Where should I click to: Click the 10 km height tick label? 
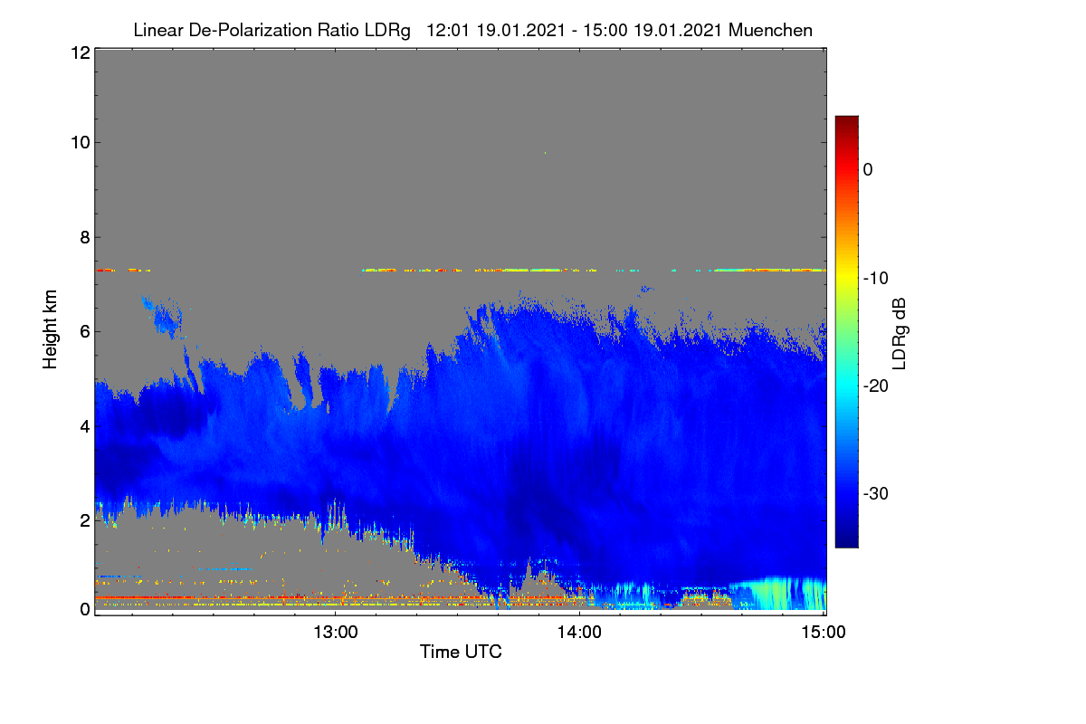tap(80, 142)
